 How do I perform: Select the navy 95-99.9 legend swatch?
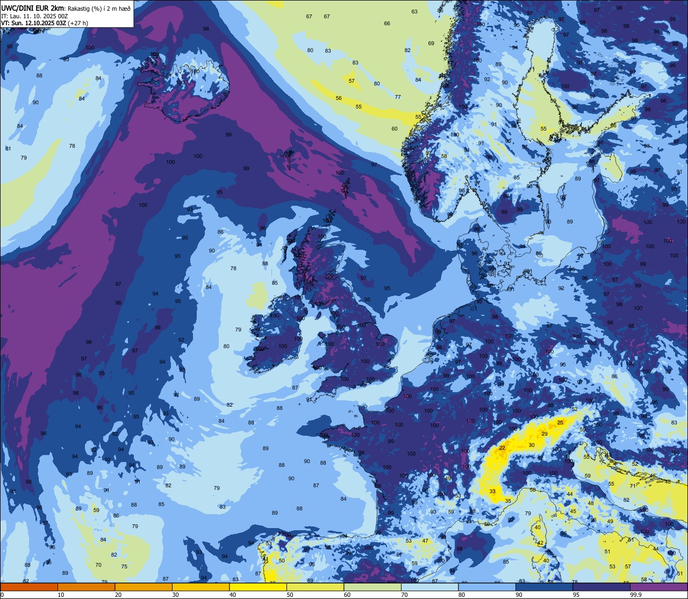click(x=601, y=587)
